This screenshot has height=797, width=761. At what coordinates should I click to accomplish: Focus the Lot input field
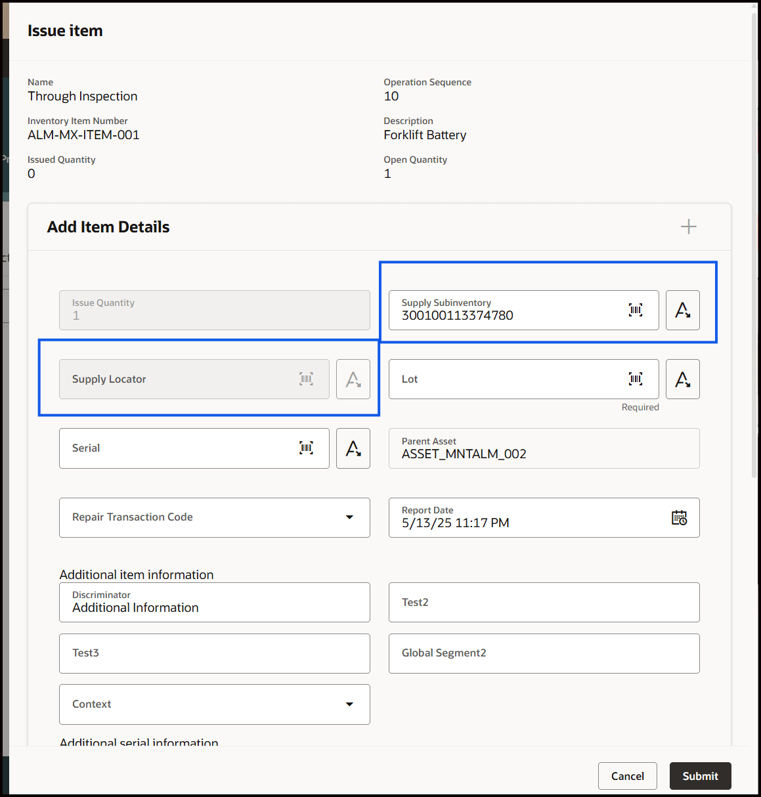pyautogui.click(x=524, y=379)
